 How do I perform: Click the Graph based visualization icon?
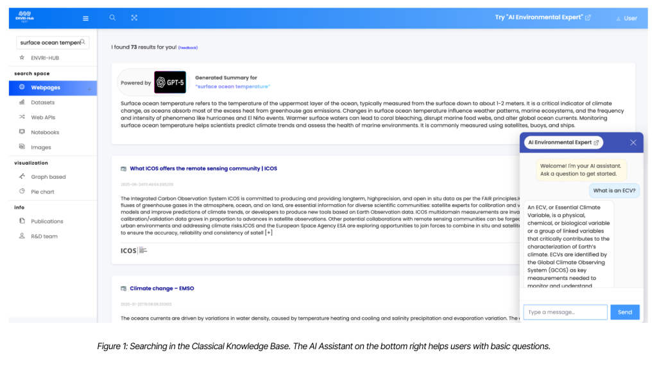point(22,176)
